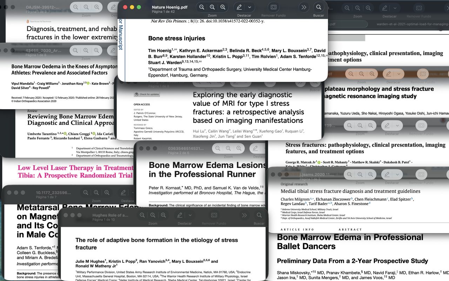Click Jonathan Kosy's green ORCID icon
Screen dimensions: 449x281
click(88, 84)
